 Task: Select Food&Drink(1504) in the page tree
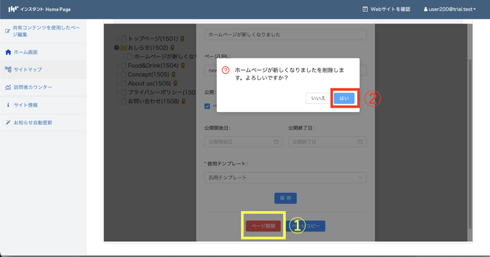pyautogui.click(x=153, y=66)
